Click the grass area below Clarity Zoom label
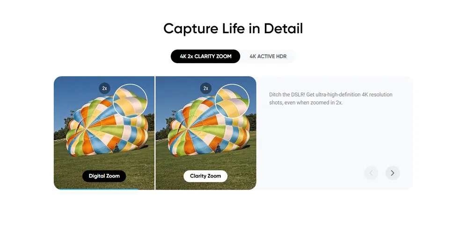The image size is (468, 229). (206, 186)
